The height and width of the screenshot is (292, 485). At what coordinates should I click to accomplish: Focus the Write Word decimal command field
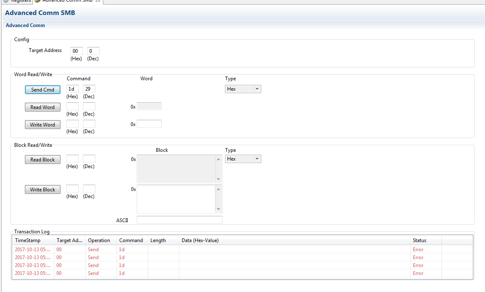pyautogui.click(x=89, y=124)
